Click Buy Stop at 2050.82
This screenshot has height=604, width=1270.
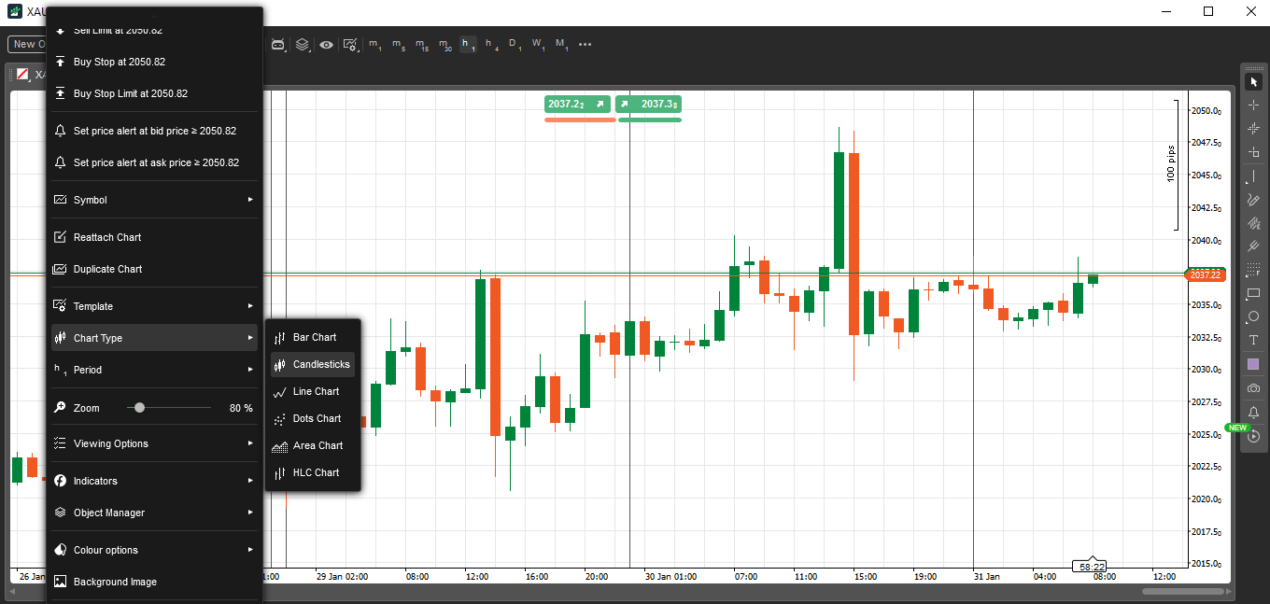(154, 62)
